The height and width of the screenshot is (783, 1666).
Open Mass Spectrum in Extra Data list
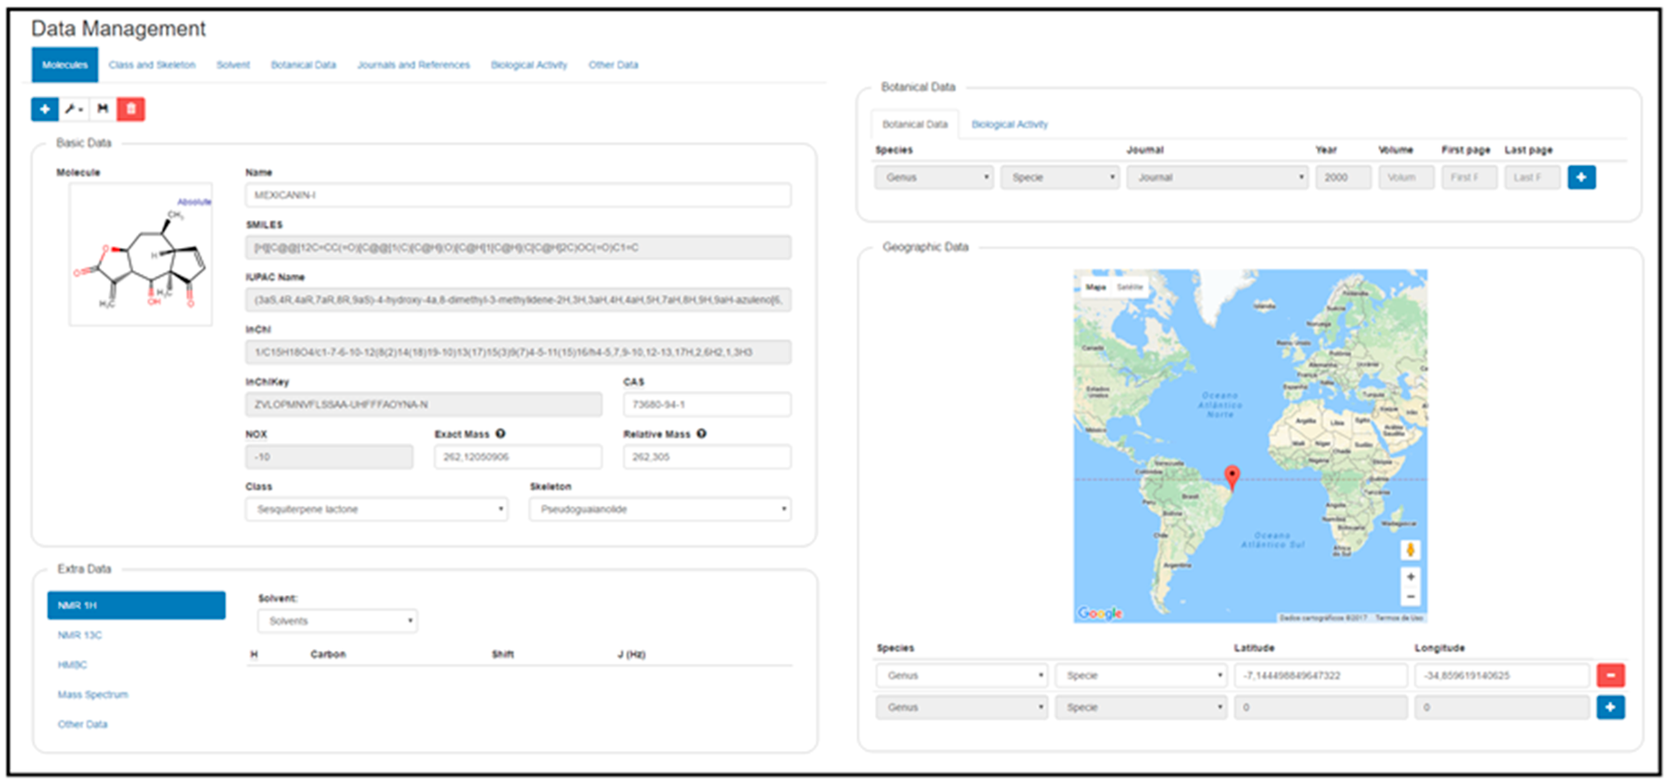[93, 694]
